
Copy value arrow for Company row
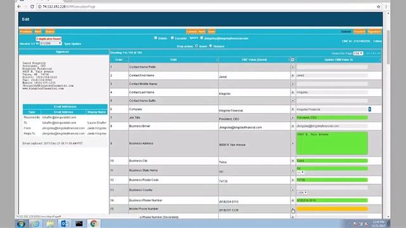click(292, 109)
